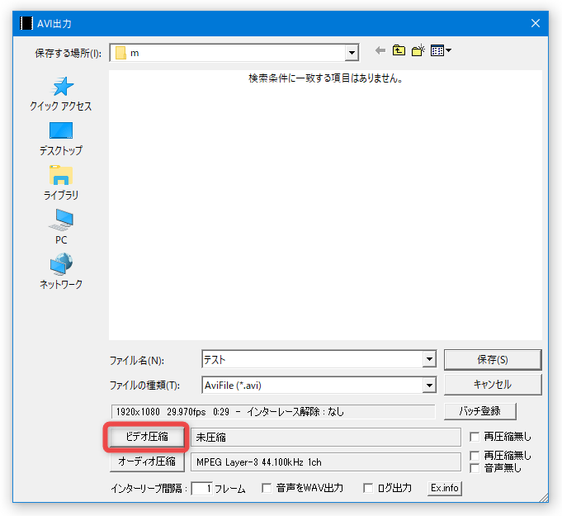Open Libraries (ライブラリ) in sidebar
562x516 pixels.
pyautogui.click(x=60, y=183)
